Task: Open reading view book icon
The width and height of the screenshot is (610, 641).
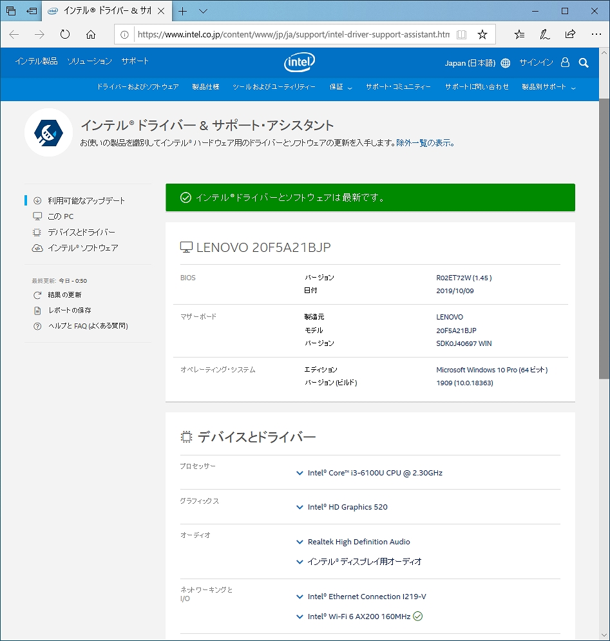Action: tap(461, 35)
